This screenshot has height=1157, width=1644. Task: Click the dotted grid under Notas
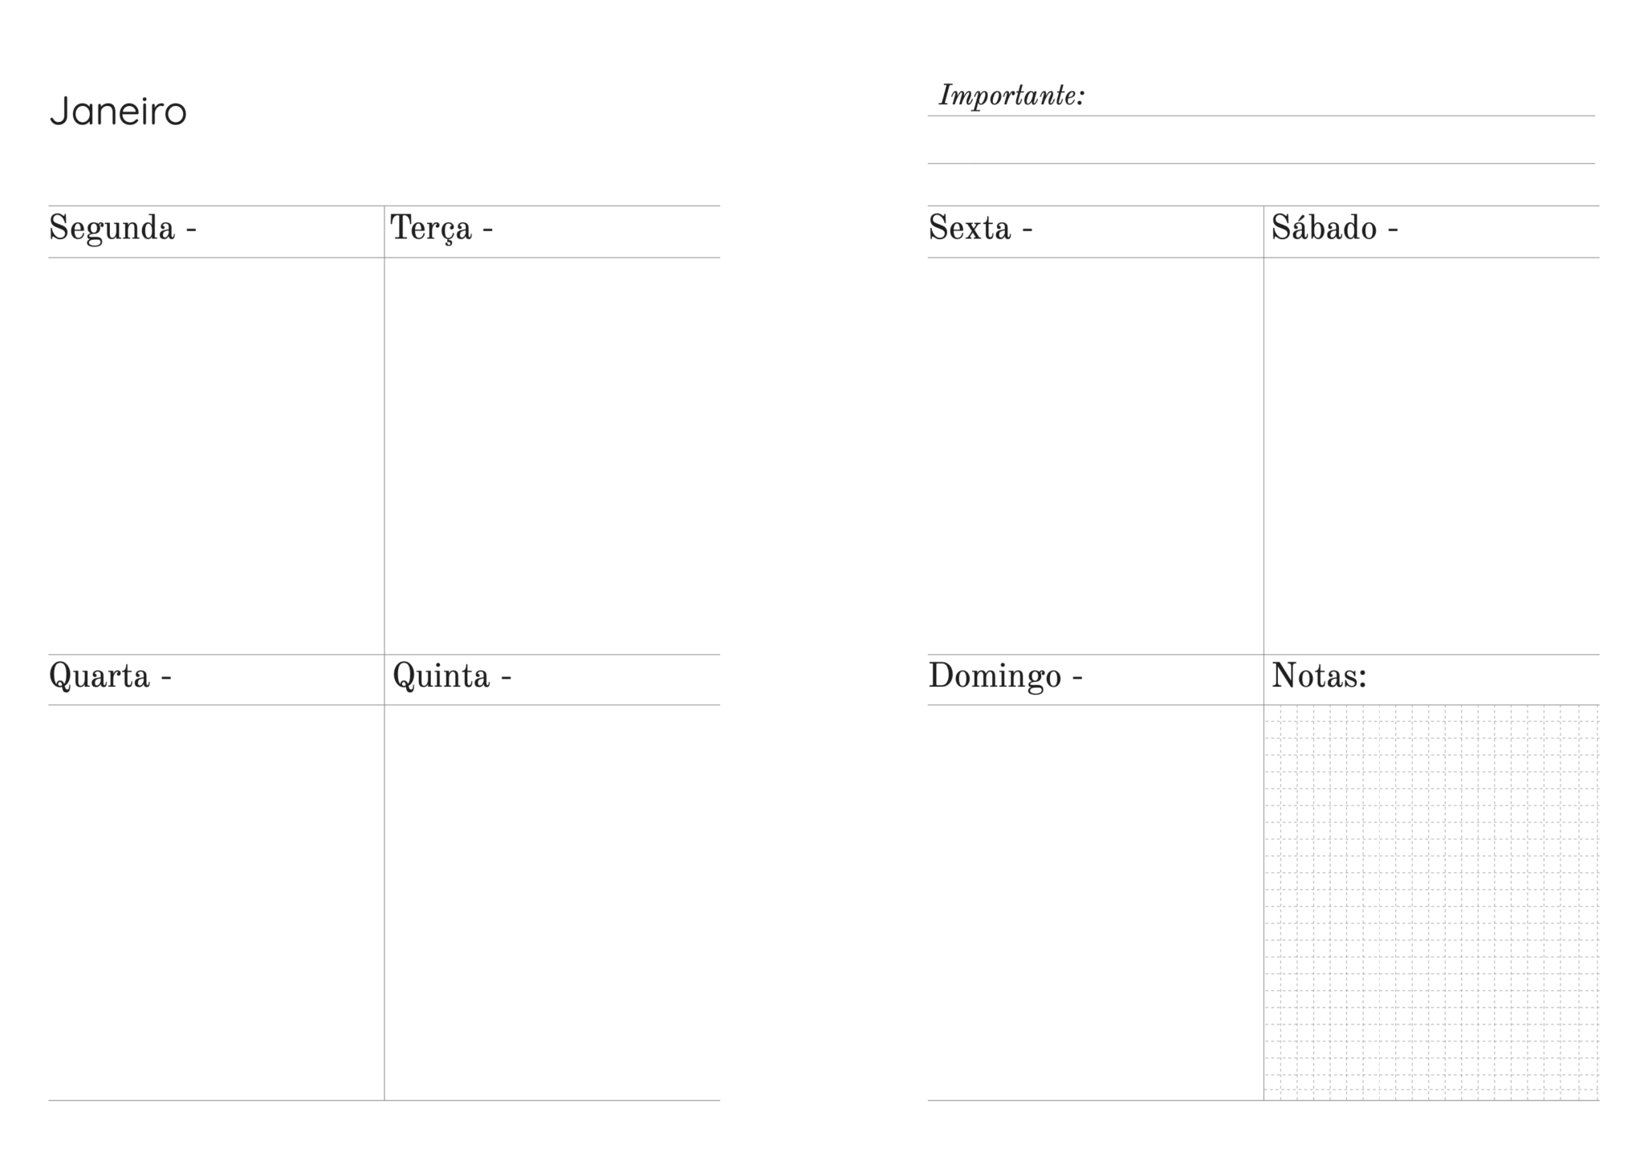(x=1431, y=902)
